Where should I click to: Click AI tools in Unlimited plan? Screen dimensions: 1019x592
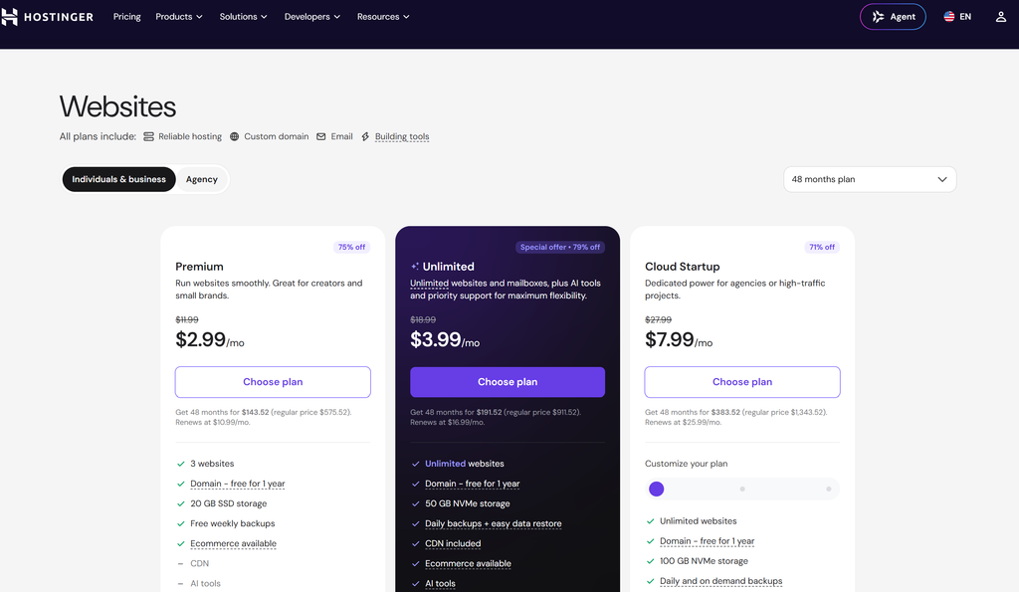coord(440,584)
